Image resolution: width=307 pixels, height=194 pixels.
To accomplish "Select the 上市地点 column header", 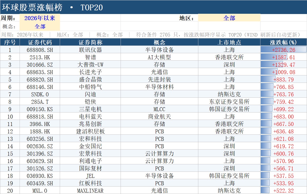I will point(229,42).
